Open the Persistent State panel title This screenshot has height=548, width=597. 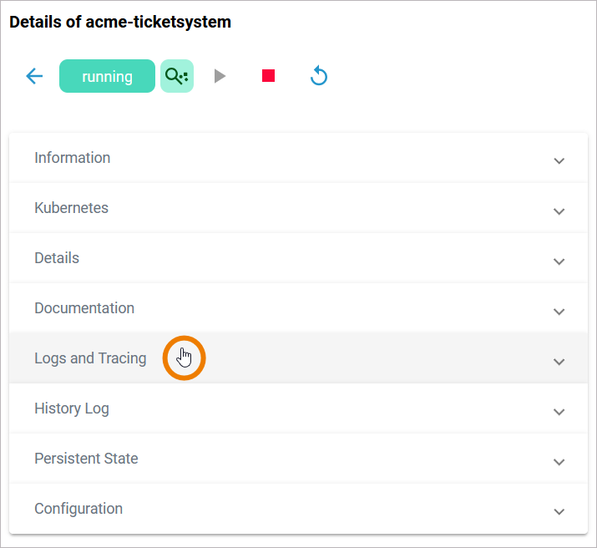pyautogui.click(x=86, y=459)
